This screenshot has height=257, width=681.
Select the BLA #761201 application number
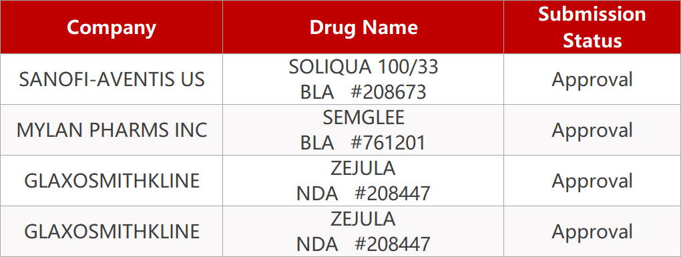pos(363,143)
